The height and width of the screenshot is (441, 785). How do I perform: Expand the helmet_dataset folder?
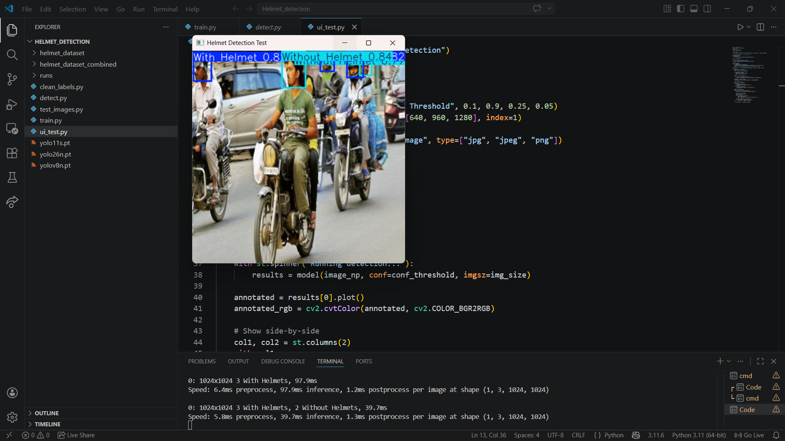[x=62, y=53]
